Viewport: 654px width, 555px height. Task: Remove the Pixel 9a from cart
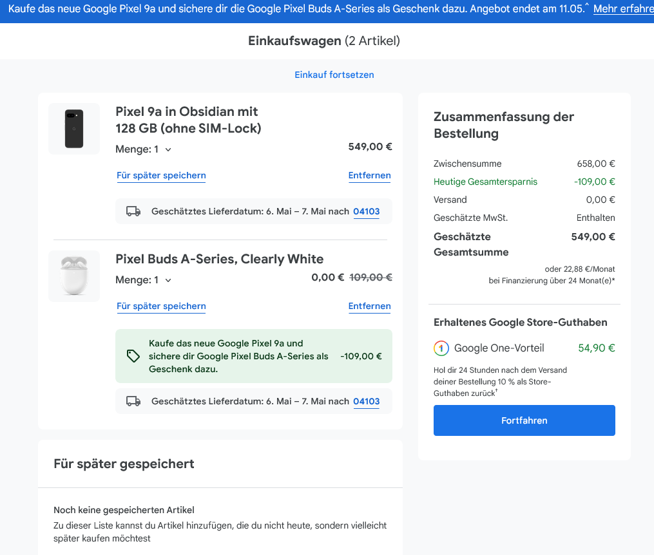point(369,175)
